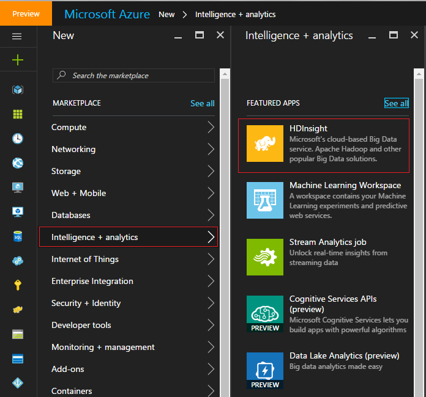Screen dimensions: 426x397
Task: Click the Microsoft Azure logo text
Action: tap(107, 14)
